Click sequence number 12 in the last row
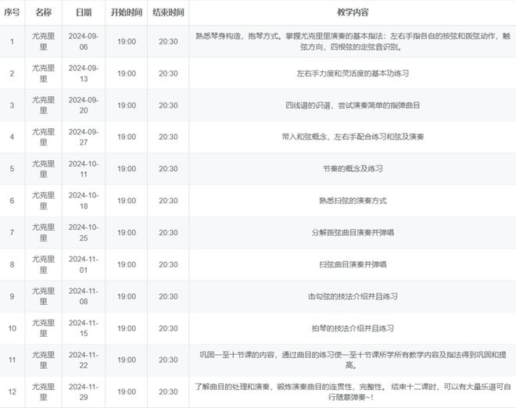Screen dimensions: 516x408 [x=12, y=392]
